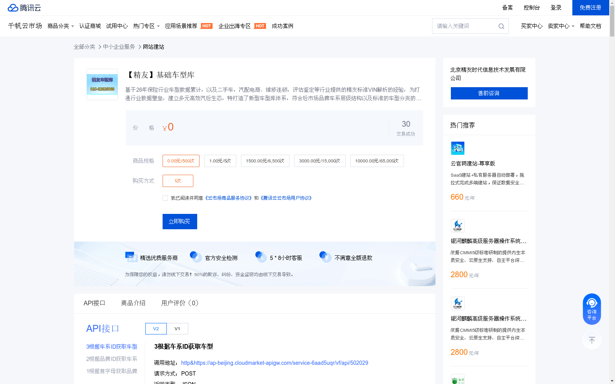Open 买家中心
Viewport: 615px width, 384px height.
pyautogui.click(x=532, y=26)
